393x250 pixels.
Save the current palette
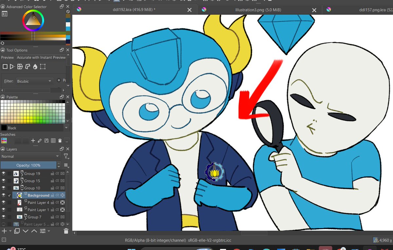click(47, 141)
